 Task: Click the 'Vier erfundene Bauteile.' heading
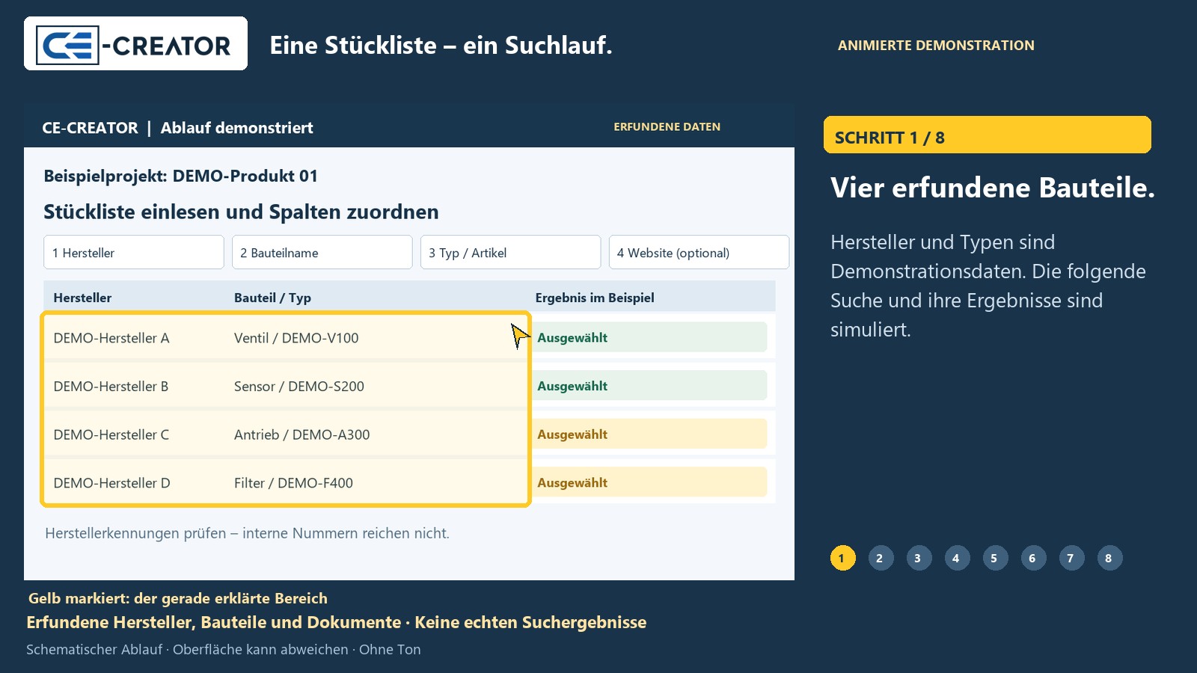[993, 188]
